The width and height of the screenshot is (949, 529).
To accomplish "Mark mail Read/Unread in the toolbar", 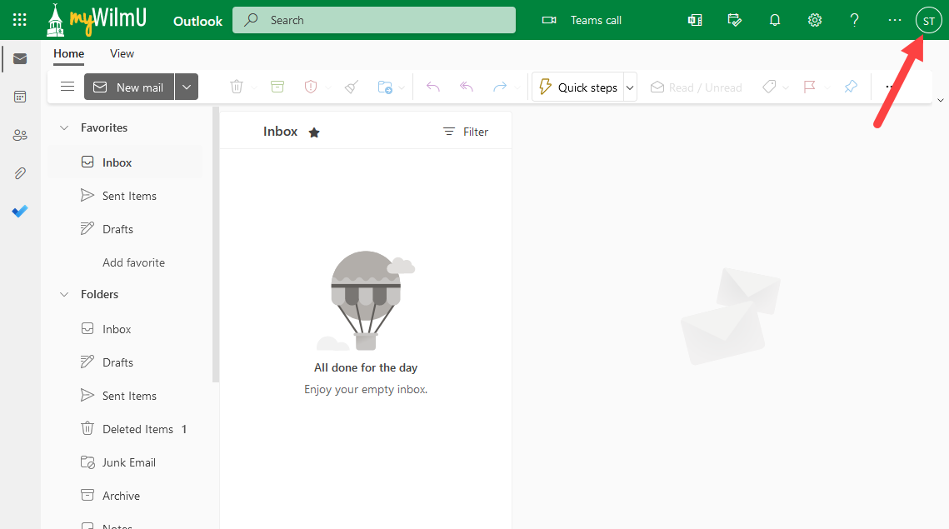I will pyautogui.click(x=697, y=86).
